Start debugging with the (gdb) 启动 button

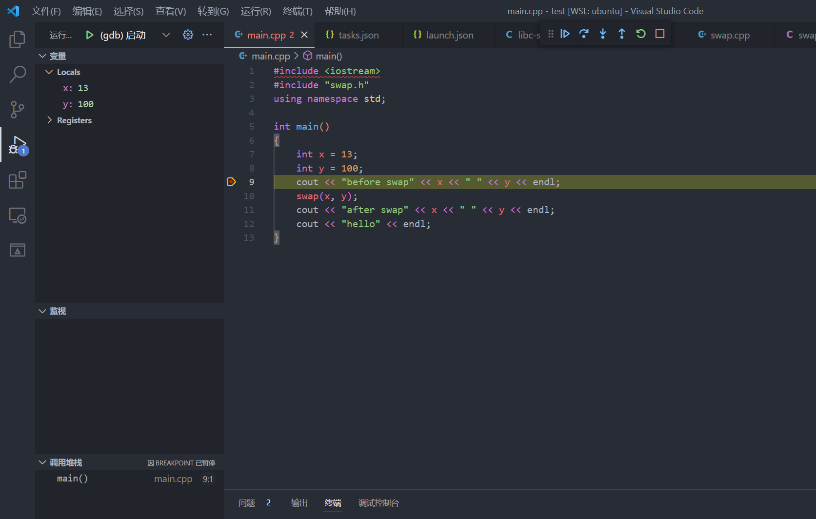click(x=90, y=35)
